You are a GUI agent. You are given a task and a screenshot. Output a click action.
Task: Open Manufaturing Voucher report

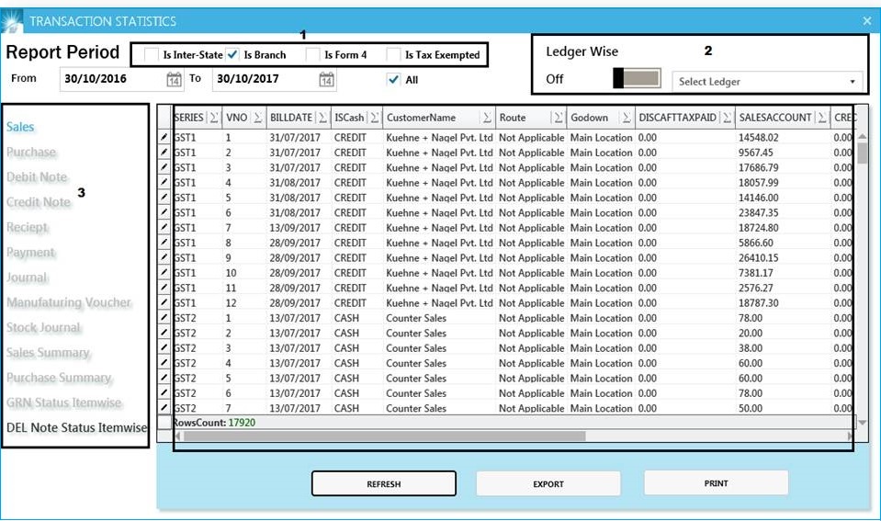[69, 302]
